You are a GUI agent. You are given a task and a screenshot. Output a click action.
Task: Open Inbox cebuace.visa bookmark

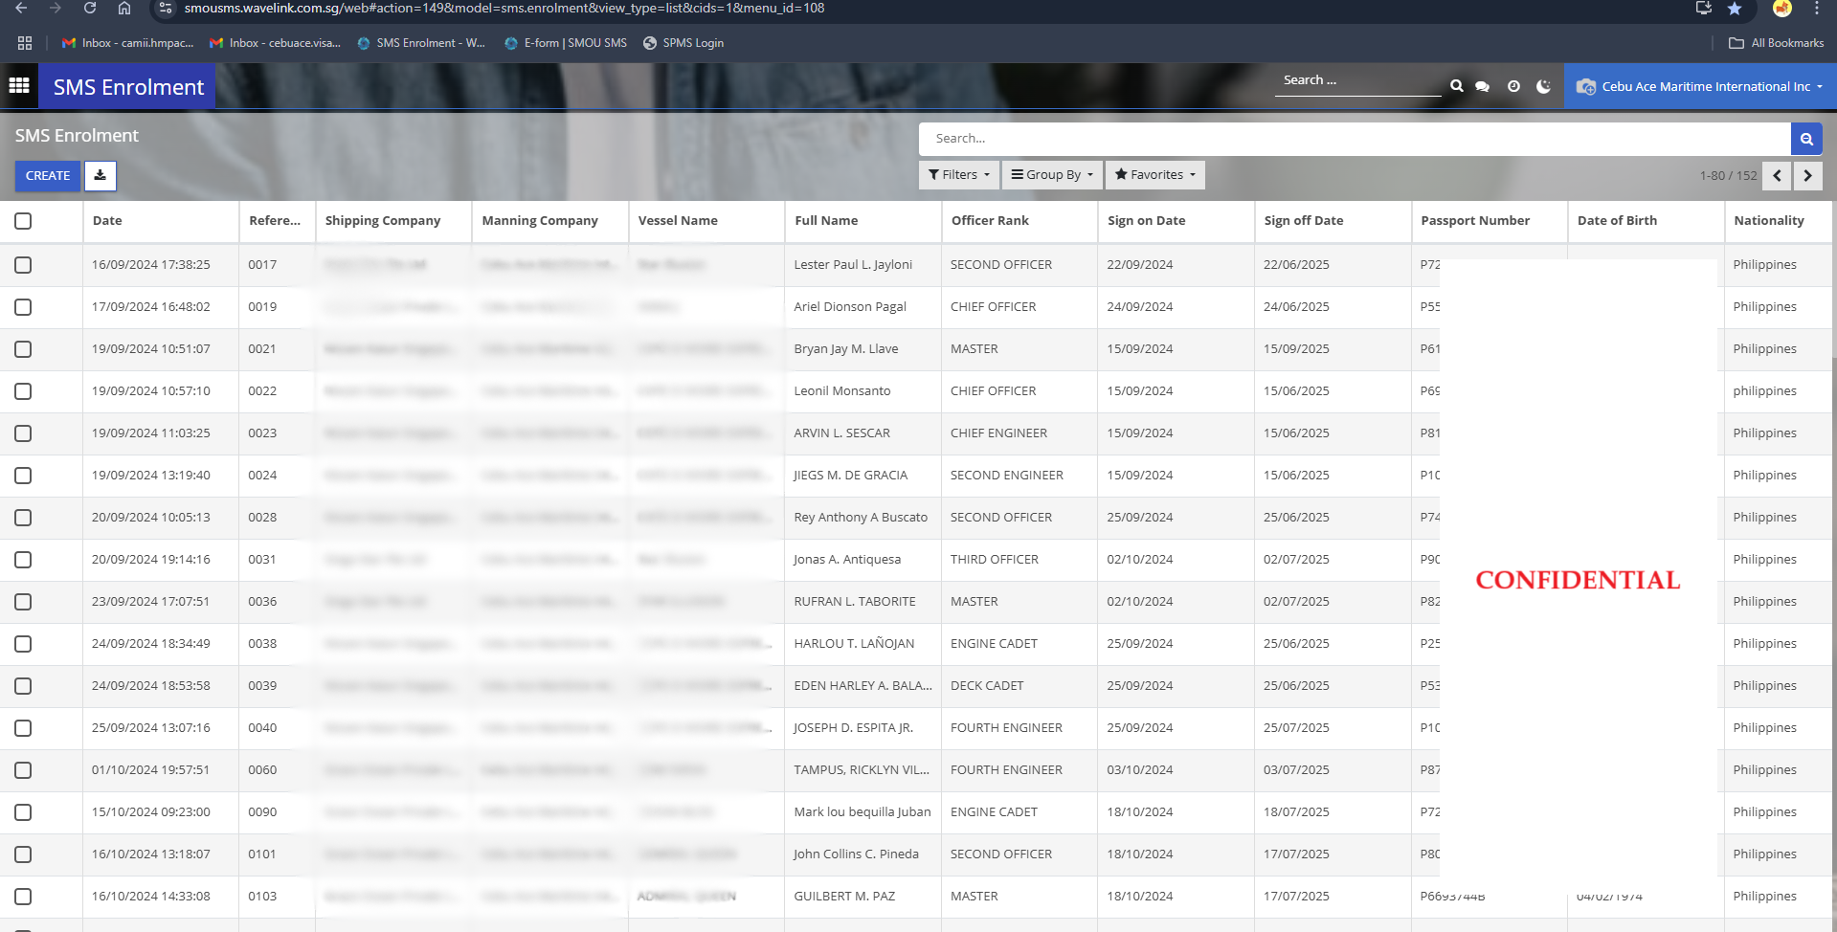coord(276,43)
